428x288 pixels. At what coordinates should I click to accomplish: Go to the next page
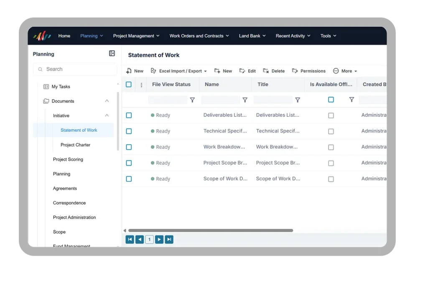159,240
